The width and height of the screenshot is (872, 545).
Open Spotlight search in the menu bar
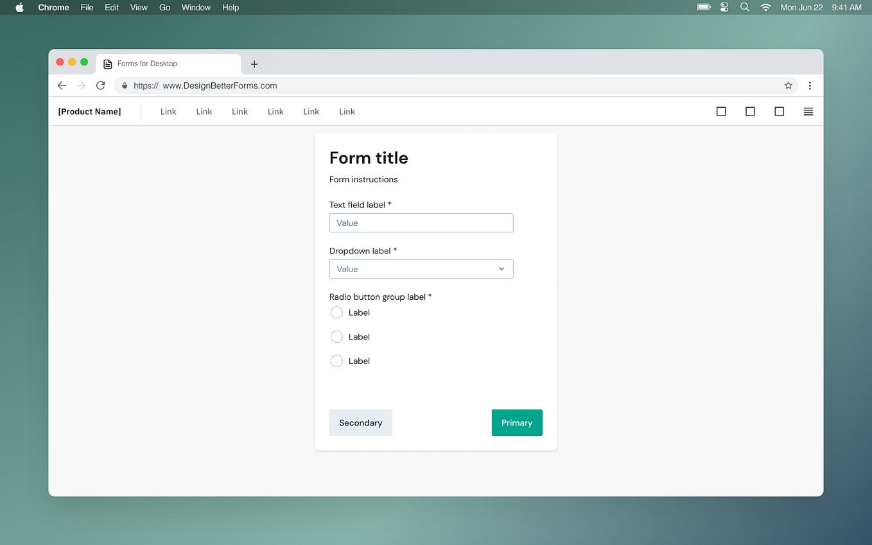pos(744,7)
